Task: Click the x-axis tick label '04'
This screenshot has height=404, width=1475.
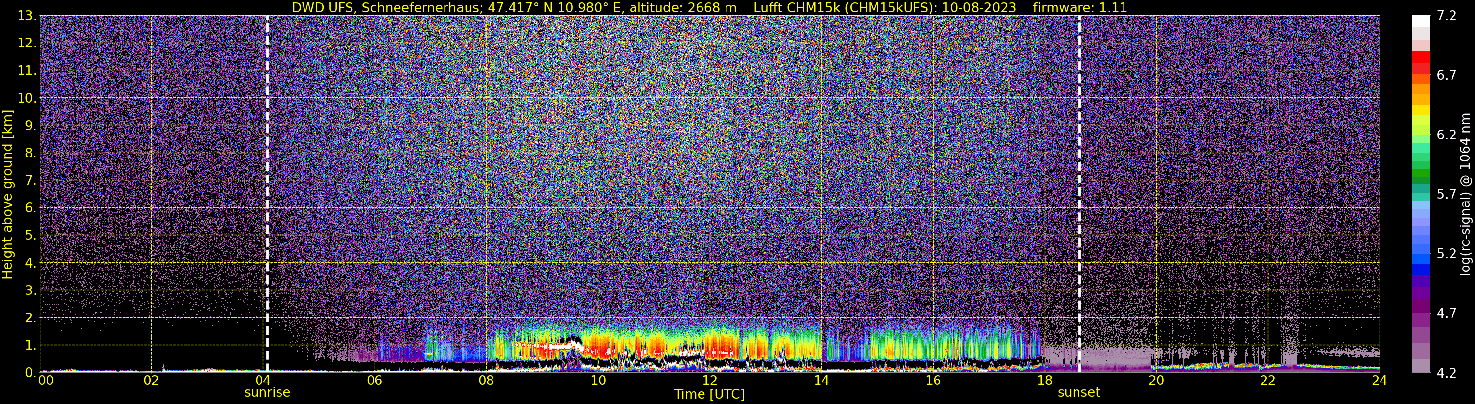Action: click(x=263, y=381)
